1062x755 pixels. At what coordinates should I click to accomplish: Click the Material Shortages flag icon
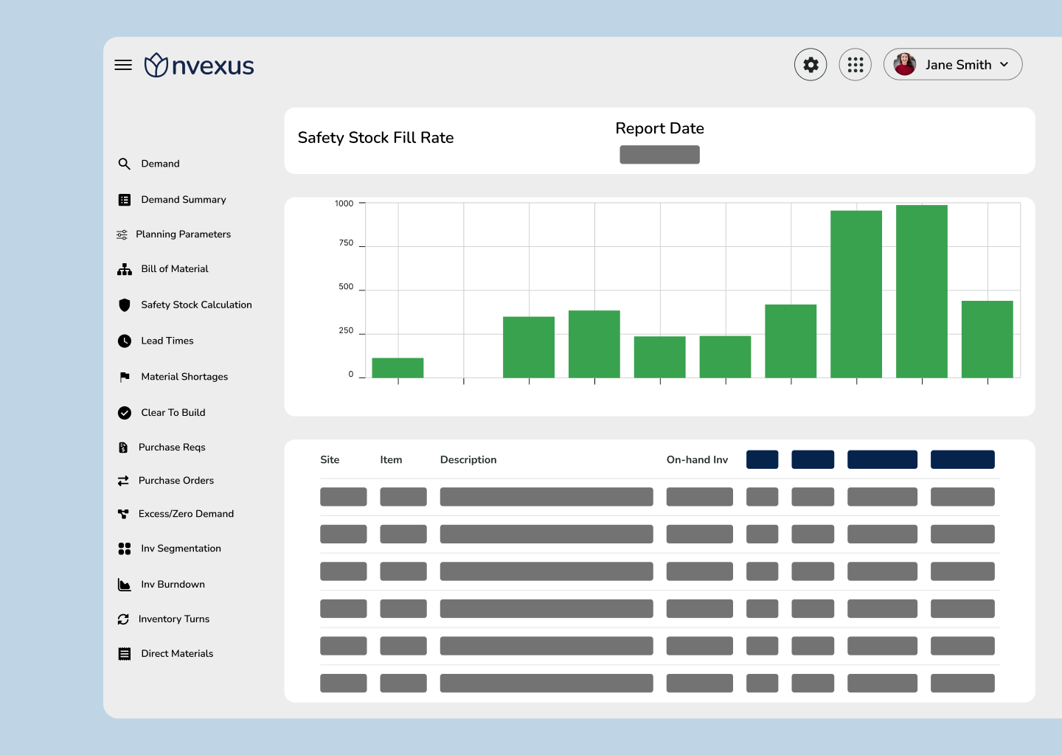tap(125, 377)
